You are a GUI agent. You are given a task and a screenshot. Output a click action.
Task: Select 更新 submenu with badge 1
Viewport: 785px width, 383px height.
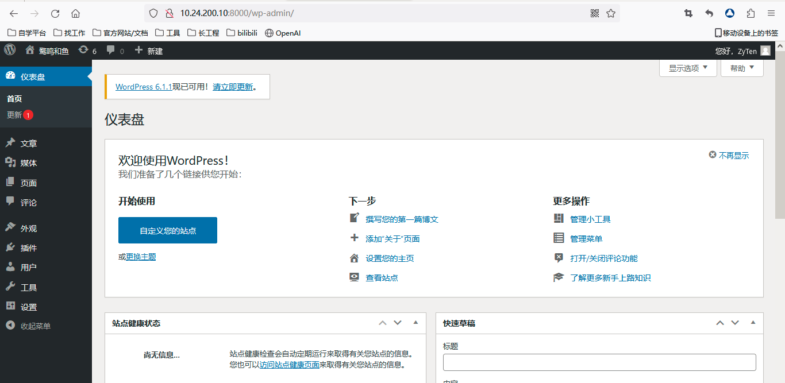(x=20, y=115)
